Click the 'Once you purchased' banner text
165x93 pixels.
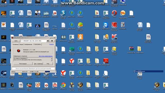[33, 69]
